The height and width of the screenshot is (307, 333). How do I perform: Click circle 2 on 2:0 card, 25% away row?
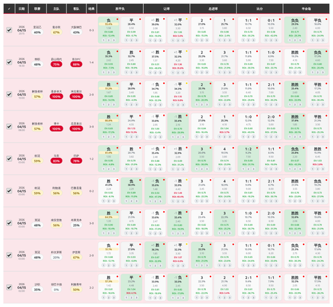coord(271,233)
